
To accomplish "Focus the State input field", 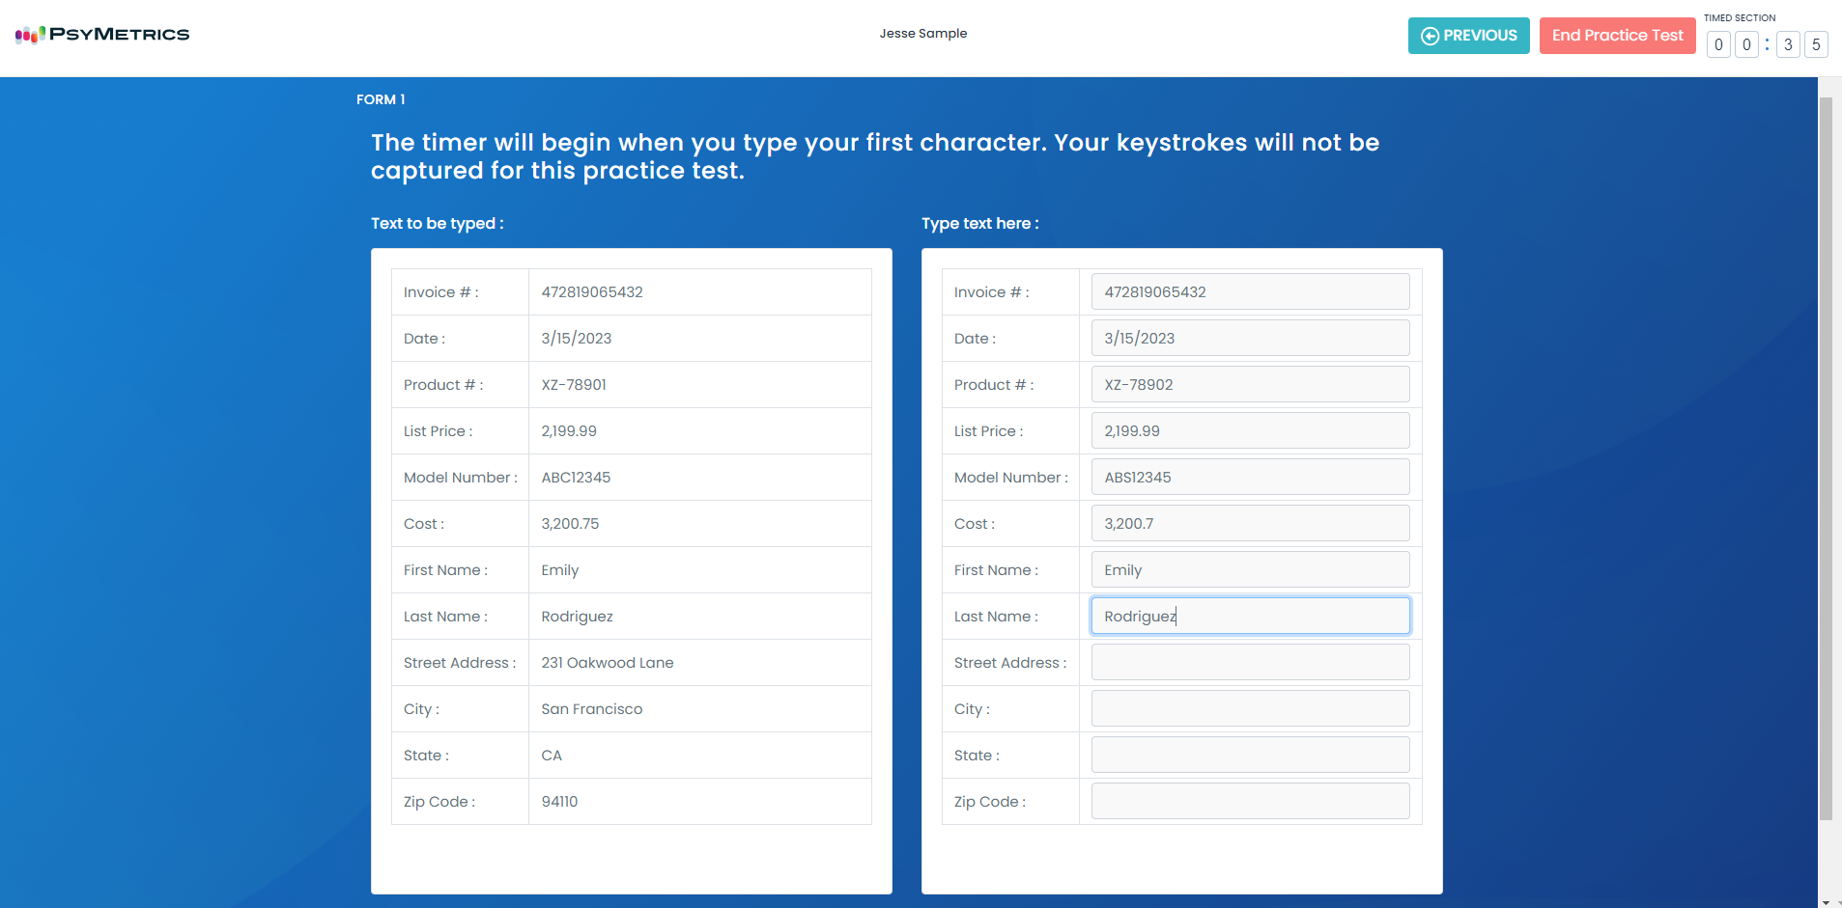I will pyautogui.click(x=1250, y=756).
